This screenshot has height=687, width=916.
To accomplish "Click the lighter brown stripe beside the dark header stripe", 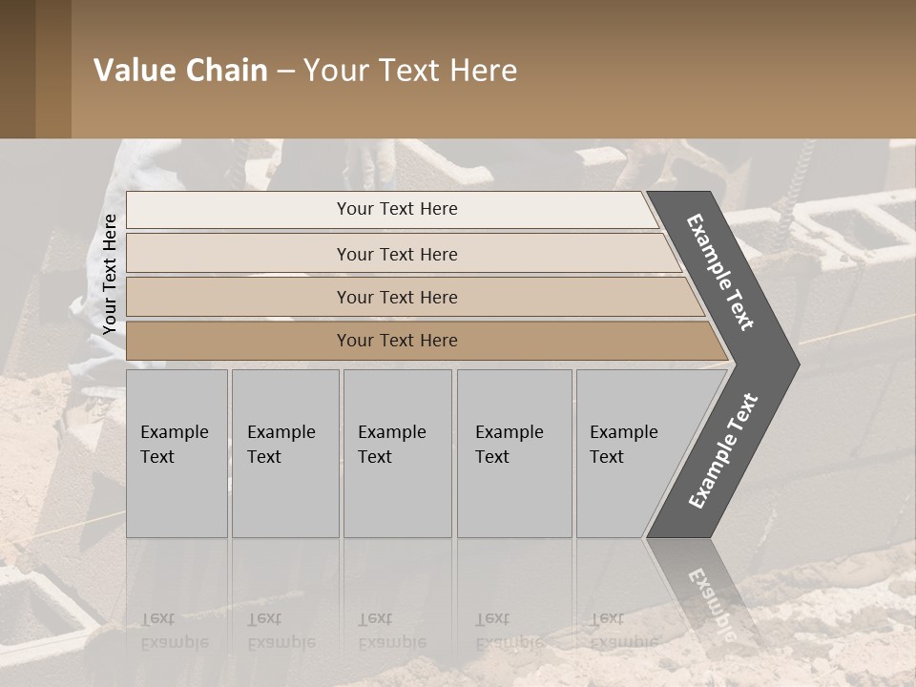I will pyautogui.click(x=52, y=69).
